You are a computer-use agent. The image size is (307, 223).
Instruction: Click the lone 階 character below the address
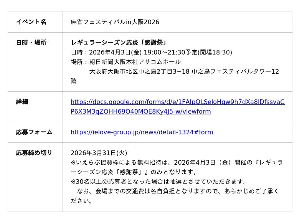(74, 81)
